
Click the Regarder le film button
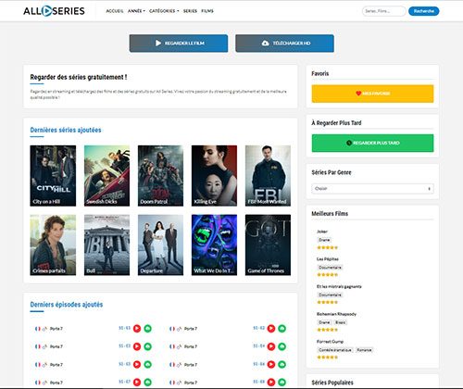[x=179, y=44]
